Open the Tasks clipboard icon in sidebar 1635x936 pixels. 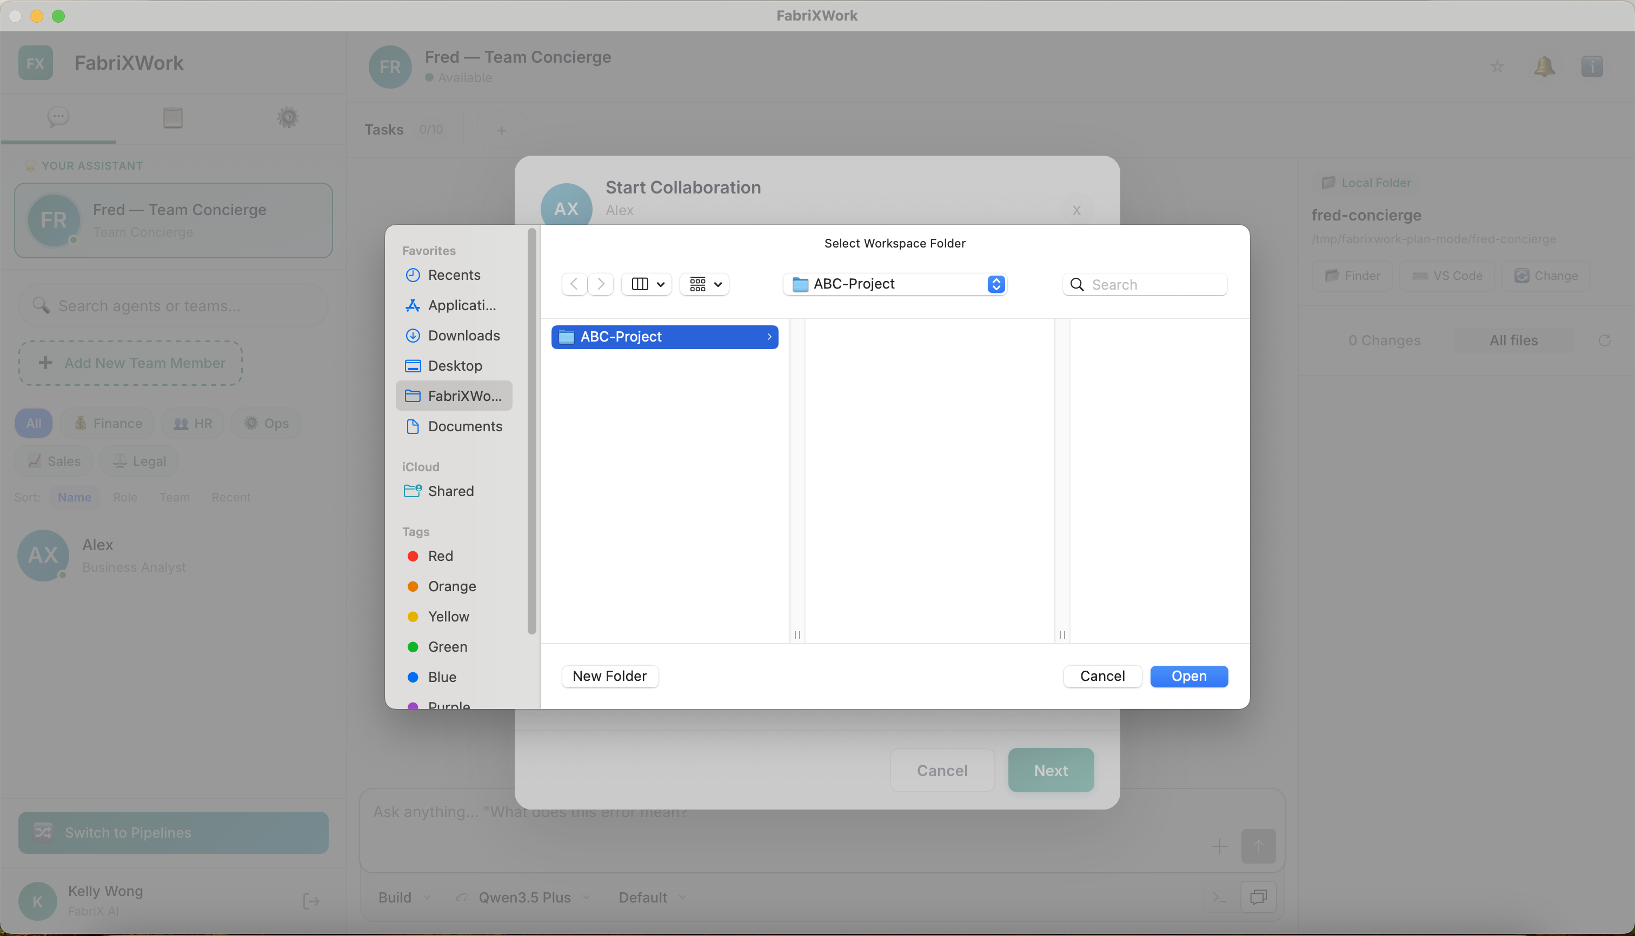pos(172,117)
